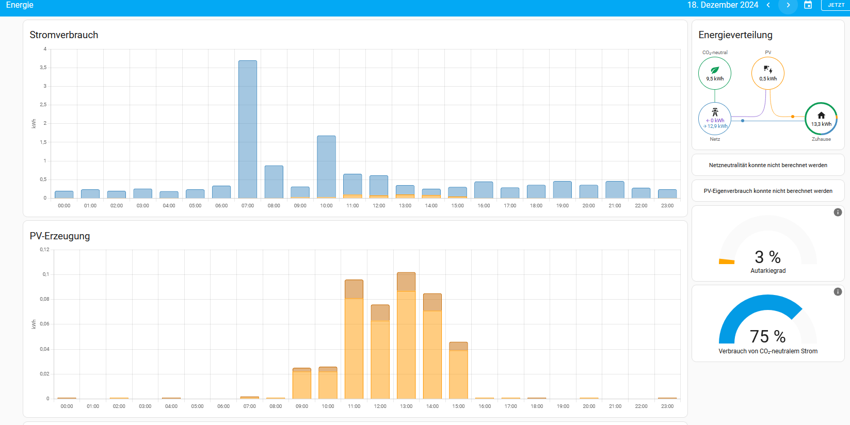The height and width of the screenshot is (425, 850).
Task: Select the 10:00 bar in Stromverbrauch chart
Action: pyautogui.click(x=326, y=167)
